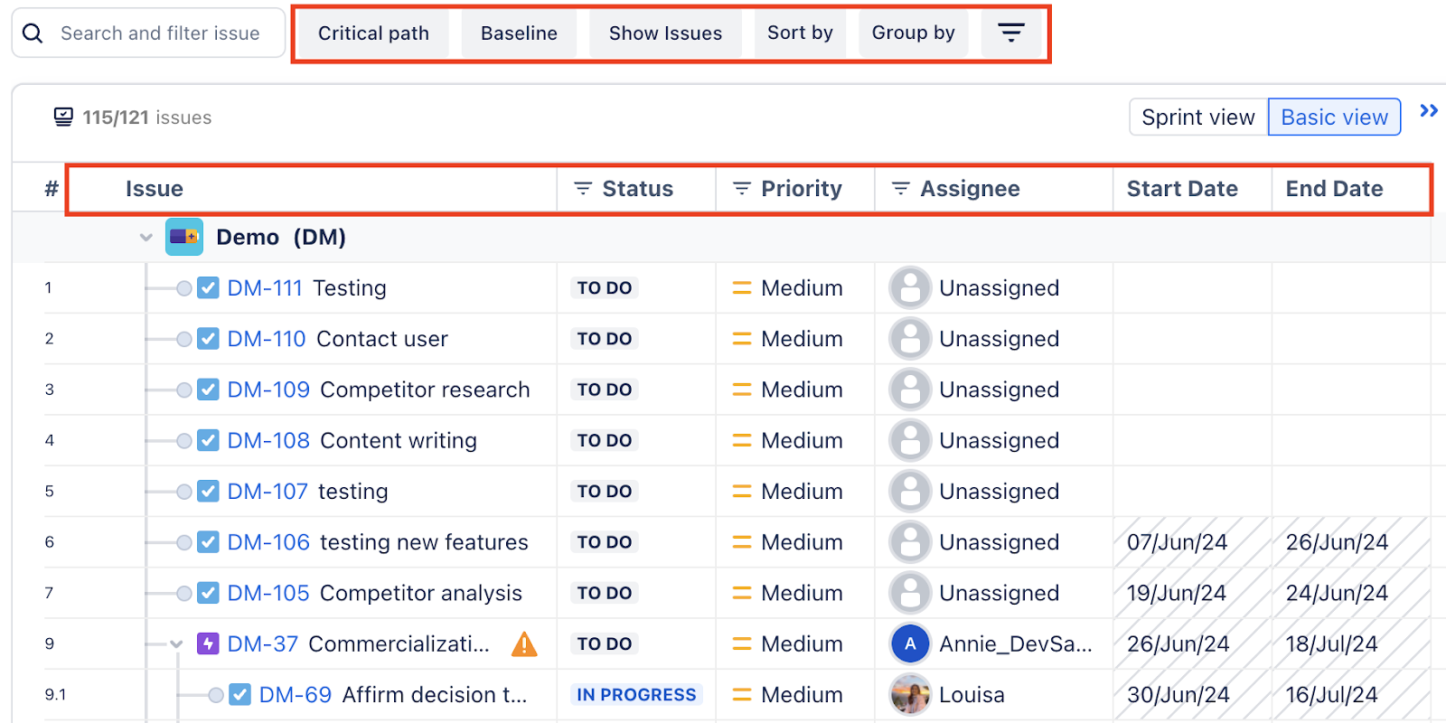This screenshot has width=1446, height=723.
Task: Click the Status column filter icon
Action: [x=583, y=188]
